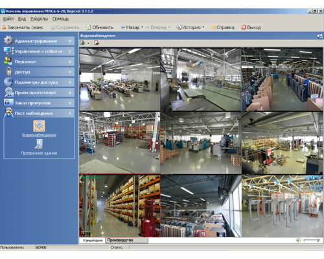Click the Вперед forward button
This screenshot has width=324, height=259.
156,27
